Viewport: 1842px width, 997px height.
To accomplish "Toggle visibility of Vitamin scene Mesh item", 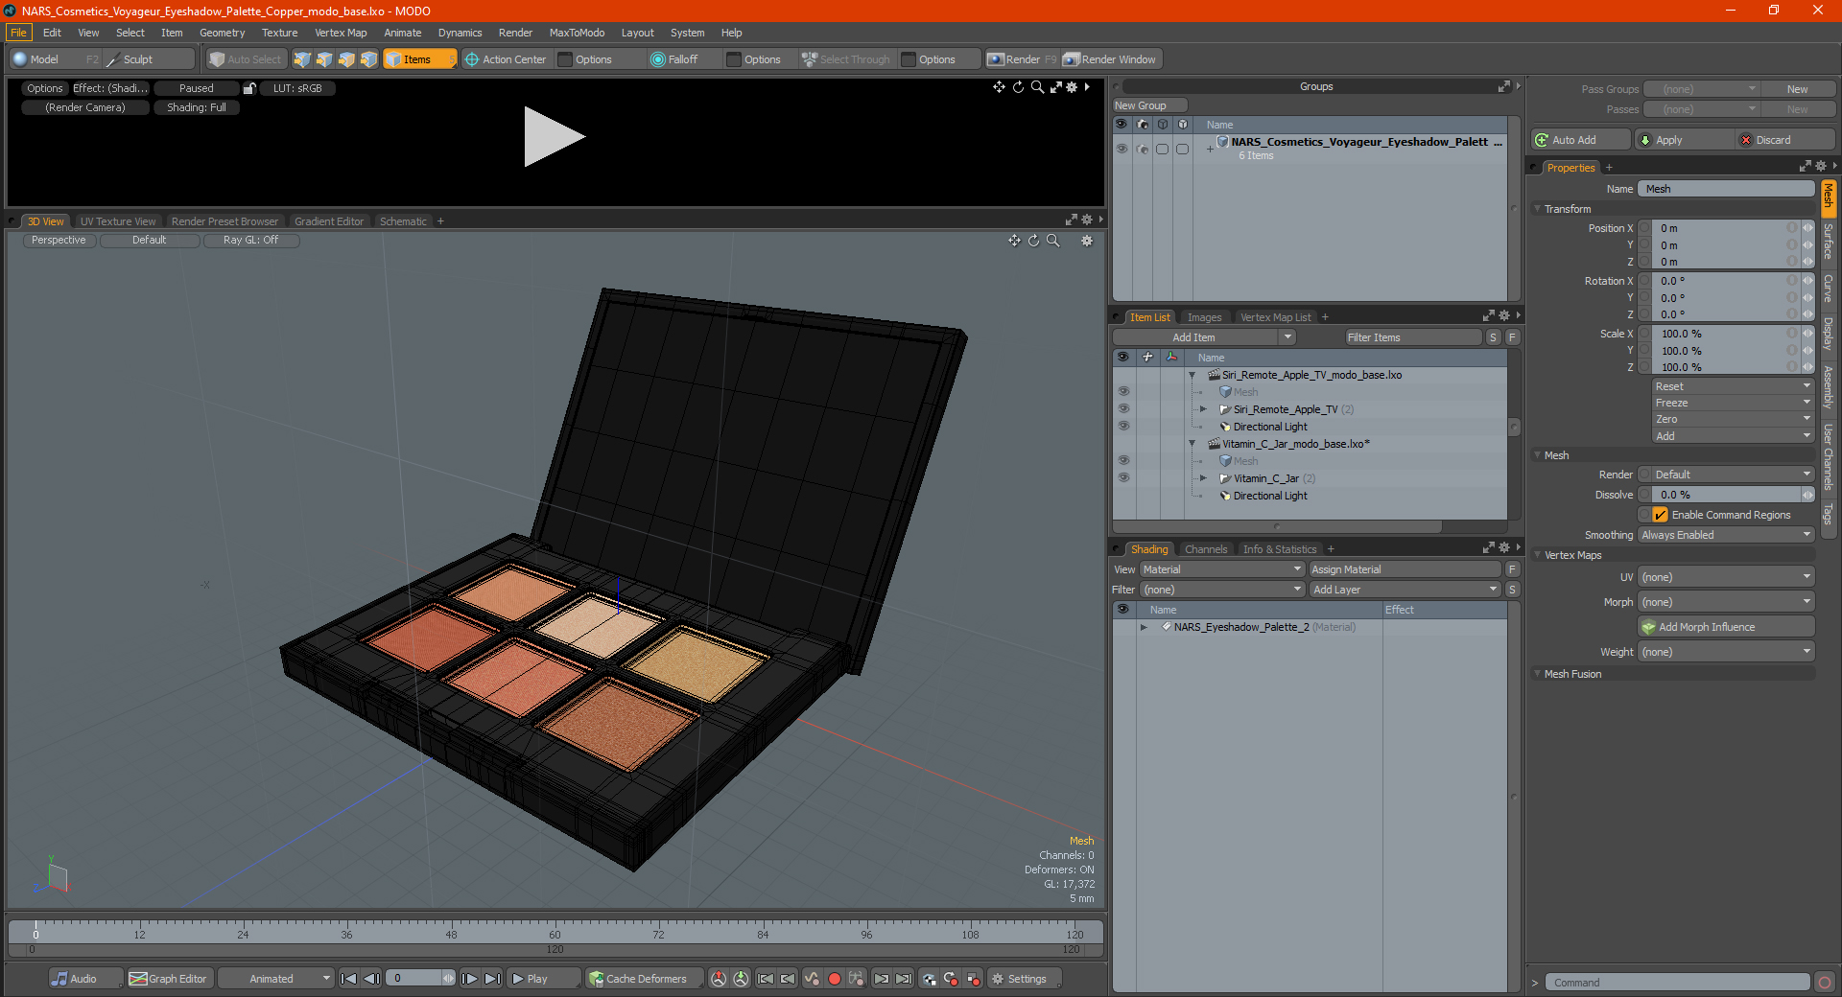I will pos(1123,461).
